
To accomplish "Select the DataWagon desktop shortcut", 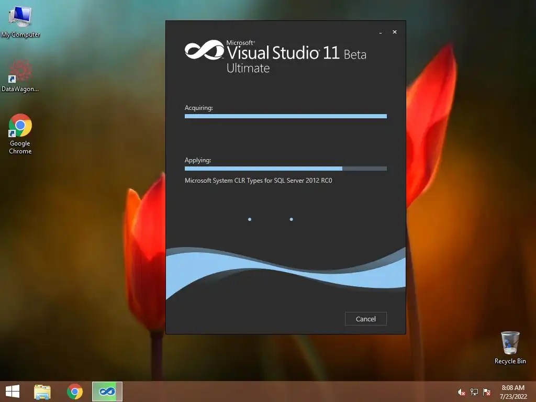I will point(20,76).
